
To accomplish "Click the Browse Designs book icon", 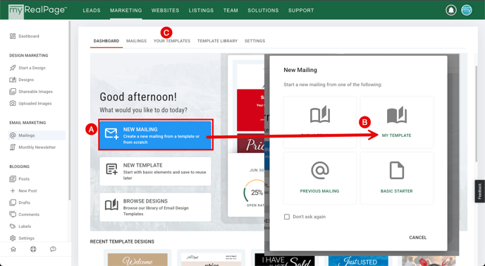I will [111, 205].
